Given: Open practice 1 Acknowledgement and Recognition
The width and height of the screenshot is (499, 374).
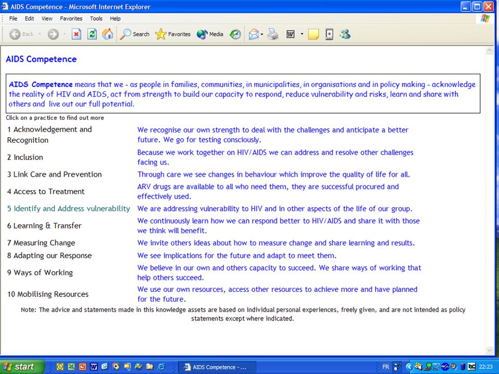Looking at the screenshot, I should click(x=49, y=135).
